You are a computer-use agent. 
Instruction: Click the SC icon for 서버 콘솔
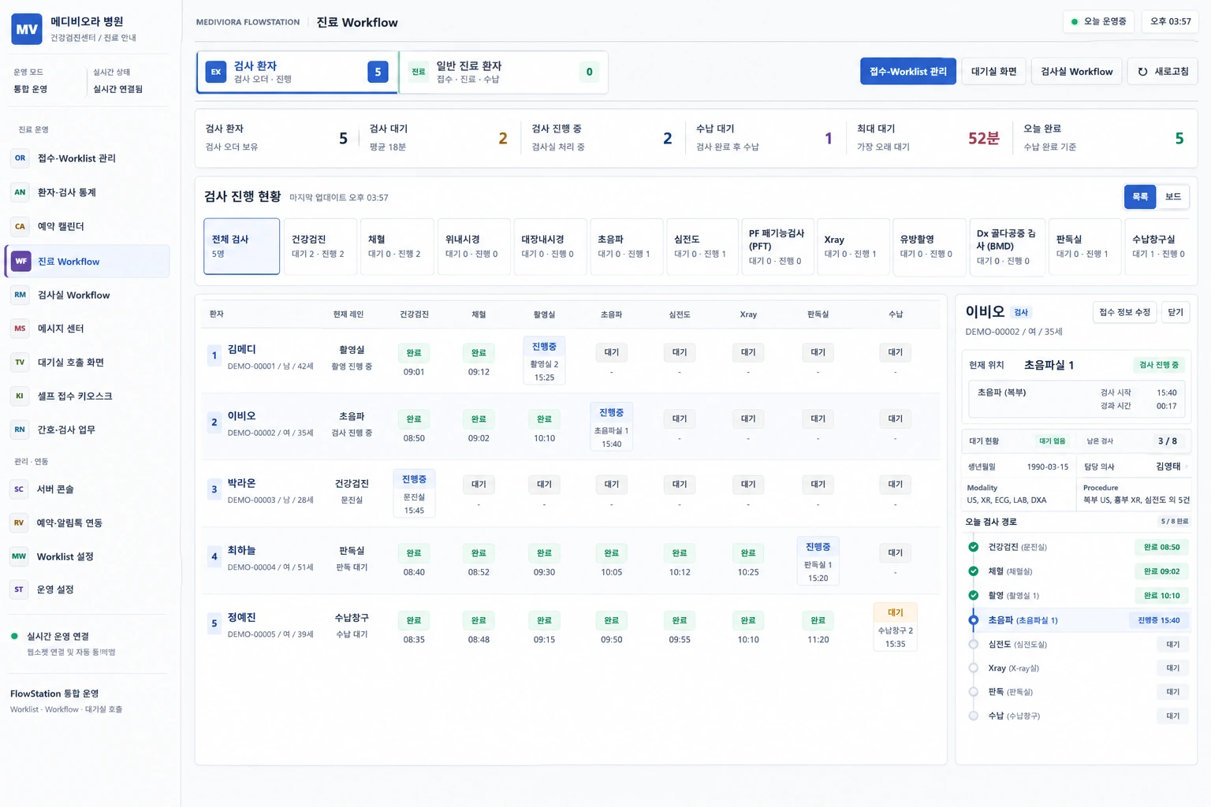[19, 489]
